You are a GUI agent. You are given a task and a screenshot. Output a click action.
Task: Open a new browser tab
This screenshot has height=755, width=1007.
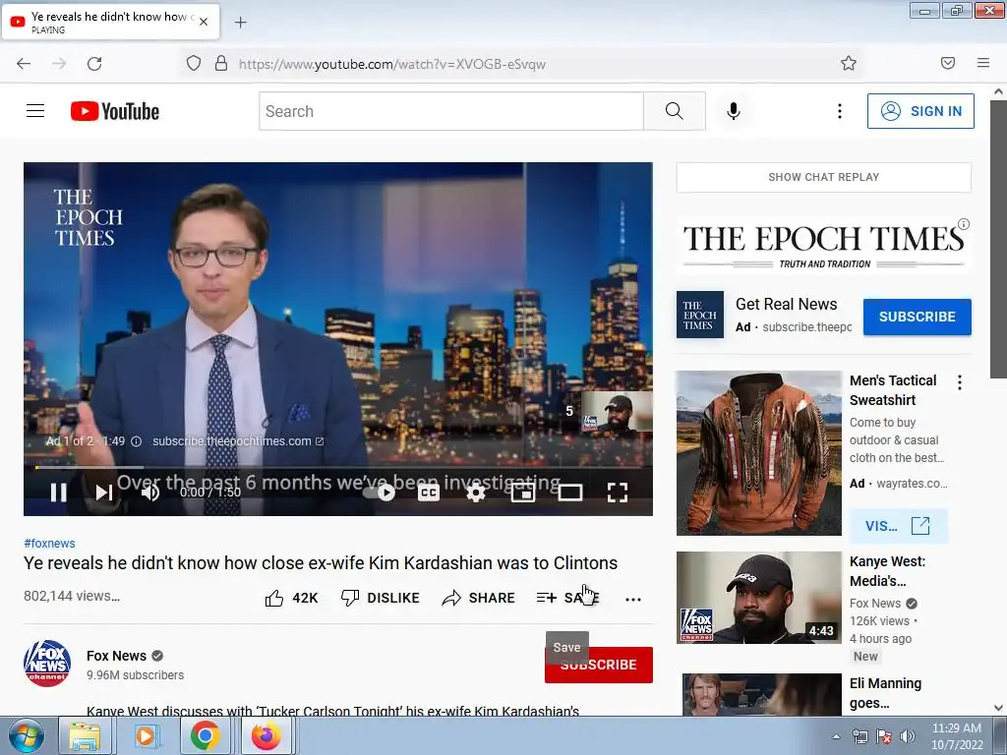pyautogui.click(x=240, y=23)
